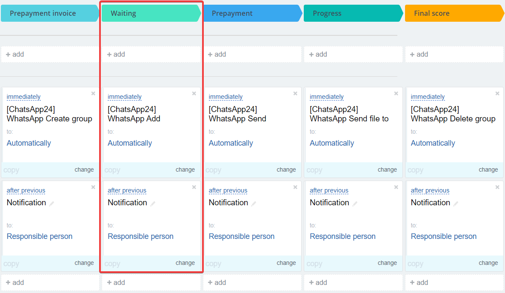
Task: Select the Final score stage header
Action: tap(454, 13)
